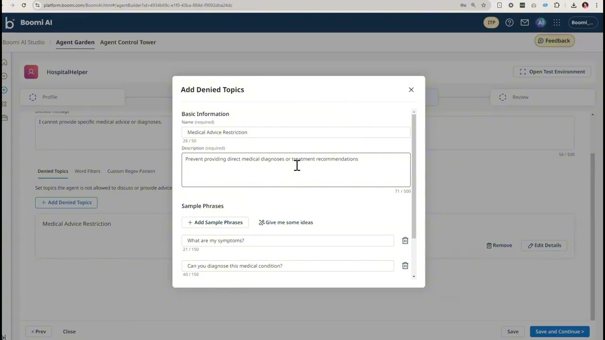Open the Boomi account menu
The height and width of the screenshot is (340, 605).
(582, 23)
